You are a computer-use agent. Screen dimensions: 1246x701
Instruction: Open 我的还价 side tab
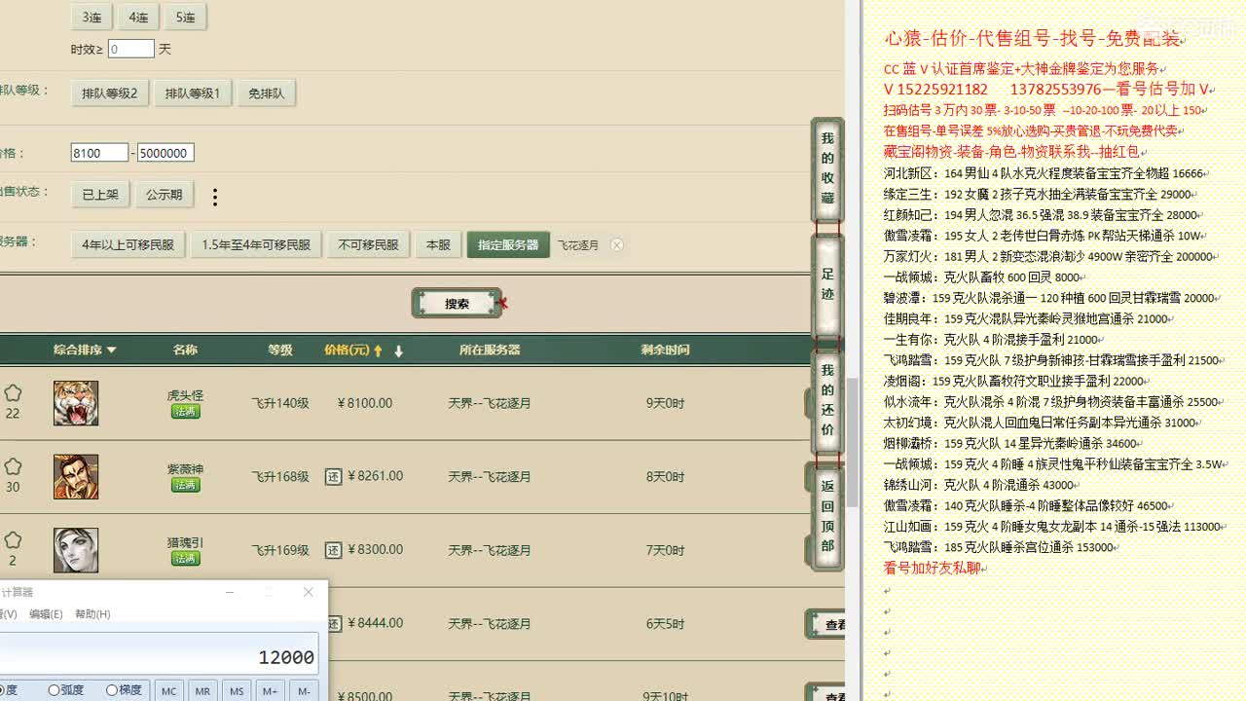tap(827, 400)
